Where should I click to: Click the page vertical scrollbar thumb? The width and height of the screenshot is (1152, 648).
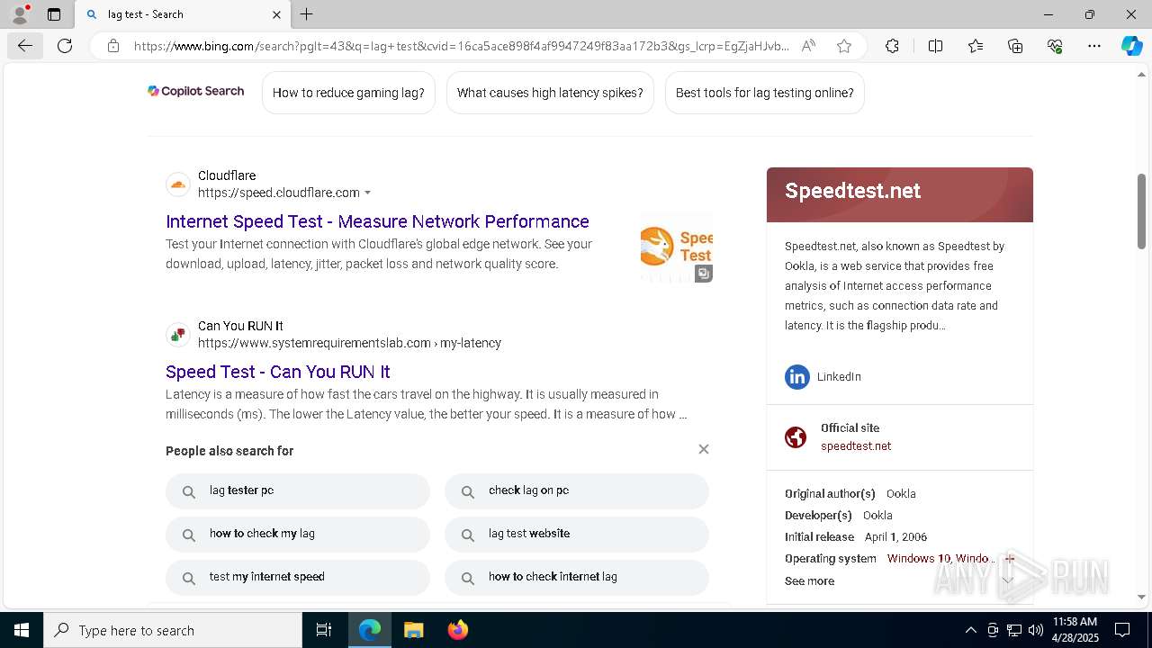pos(1142,211)
